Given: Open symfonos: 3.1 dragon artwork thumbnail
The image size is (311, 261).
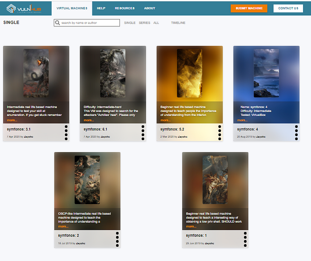Looking at the screenshot, I should [x=36, y=73].
